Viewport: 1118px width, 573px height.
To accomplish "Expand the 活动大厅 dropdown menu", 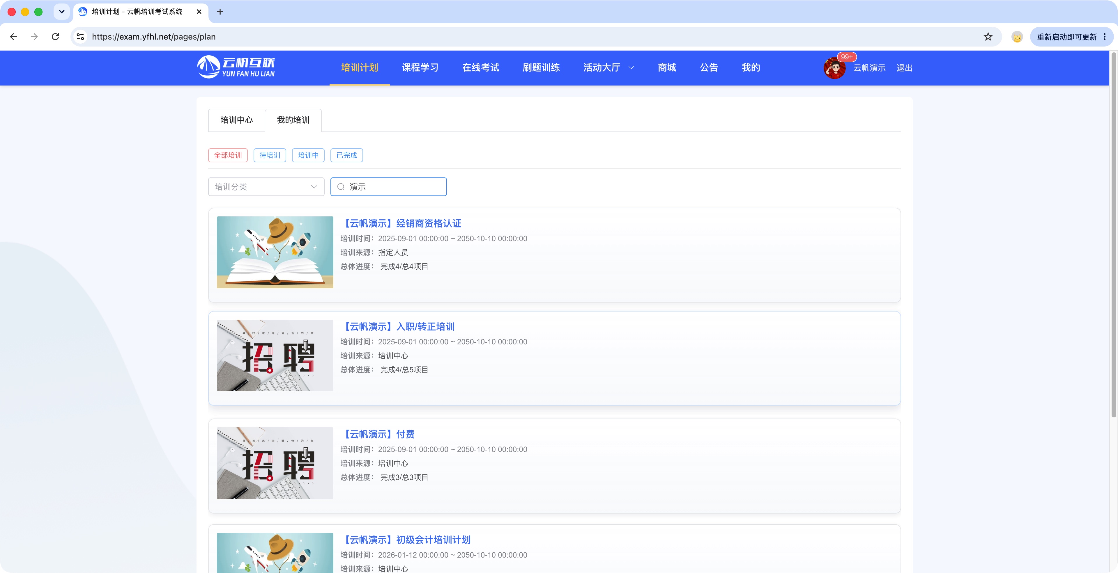I will tap(608, 67).
